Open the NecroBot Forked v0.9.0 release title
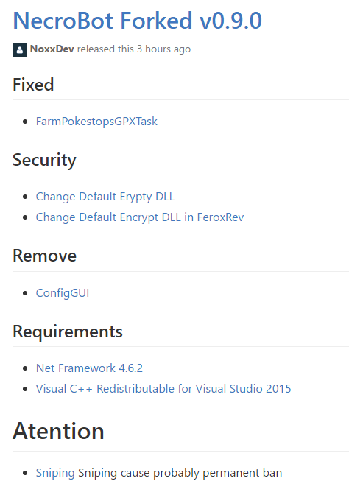The image size is (349, 498). (x=137, y=21)
